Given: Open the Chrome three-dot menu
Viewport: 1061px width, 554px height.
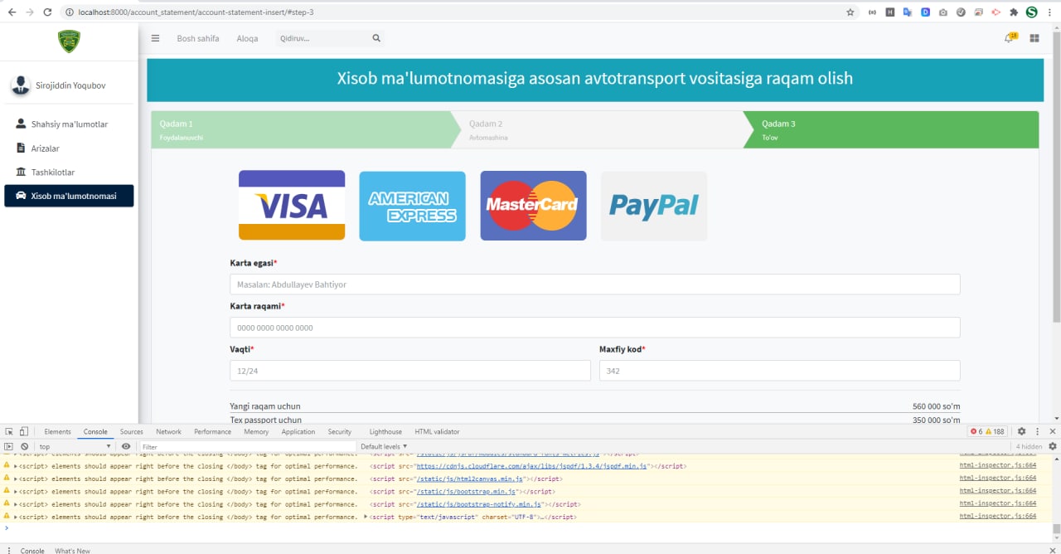Looking at the screenshot, I should [x=1049, y=12].
